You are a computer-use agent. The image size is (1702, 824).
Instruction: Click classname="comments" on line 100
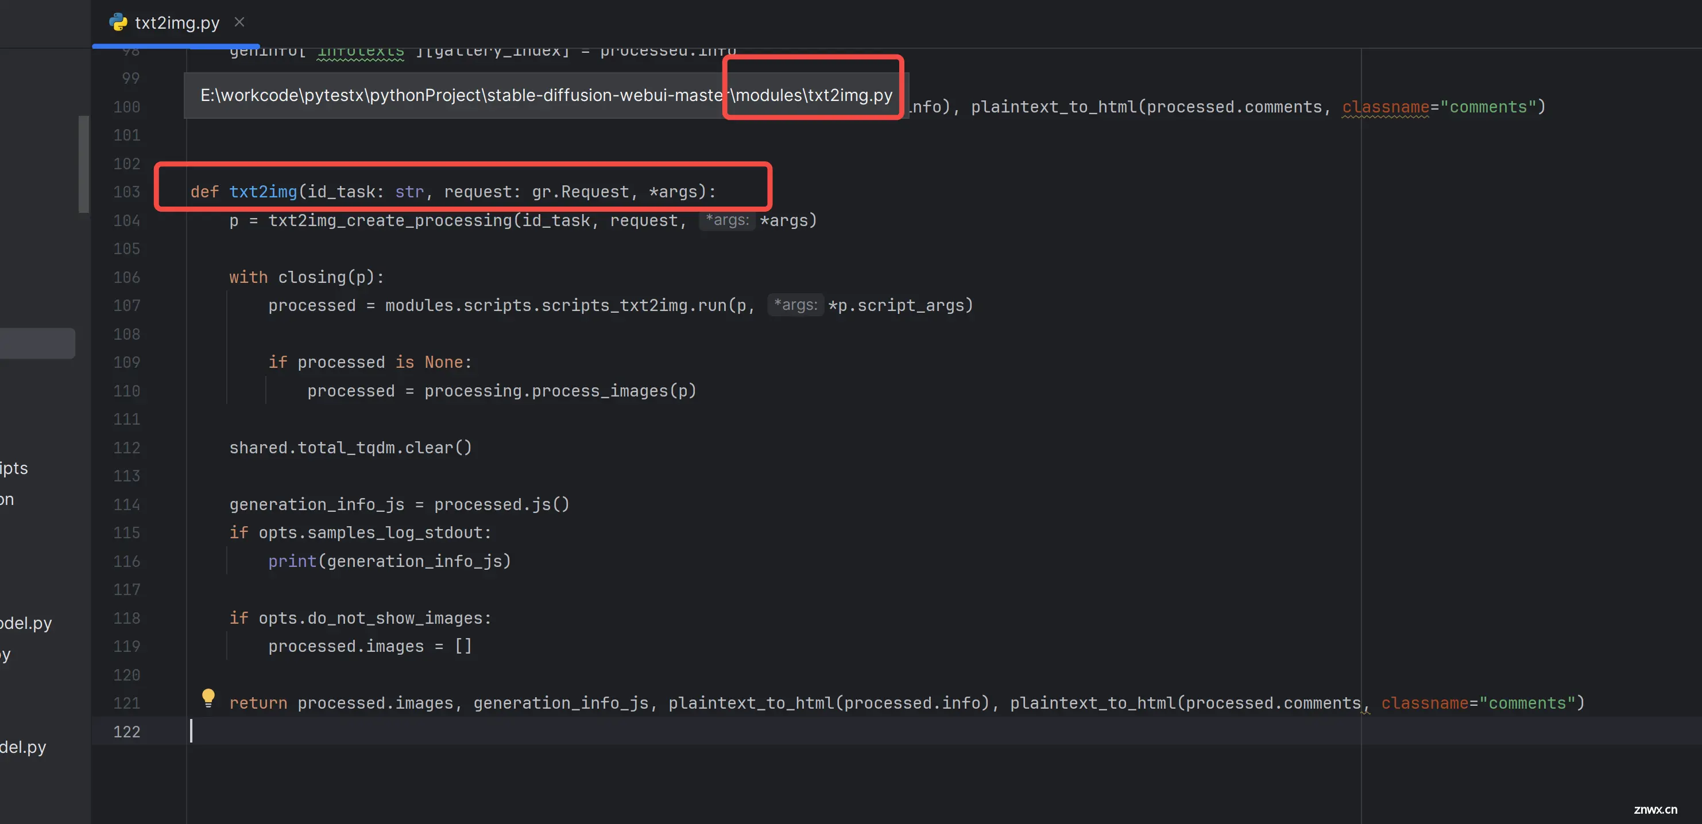(x=1440, y=107)
